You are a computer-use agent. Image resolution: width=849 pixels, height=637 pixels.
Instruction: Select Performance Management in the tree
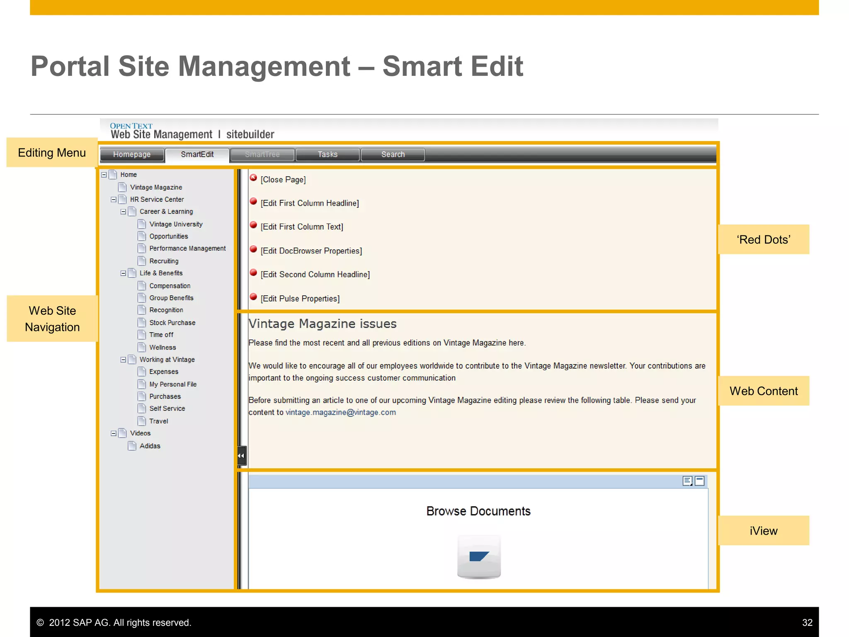187,248
